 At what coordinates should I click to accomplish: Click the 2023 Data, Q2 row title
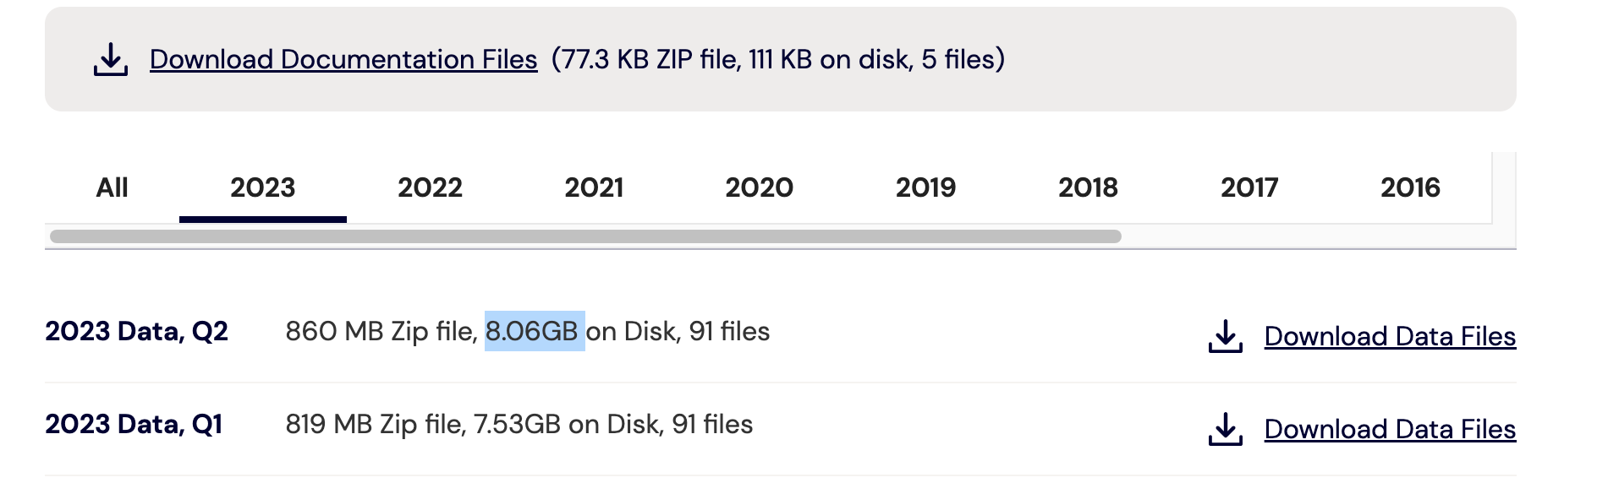pyautogui.click(x=136, y=331)
